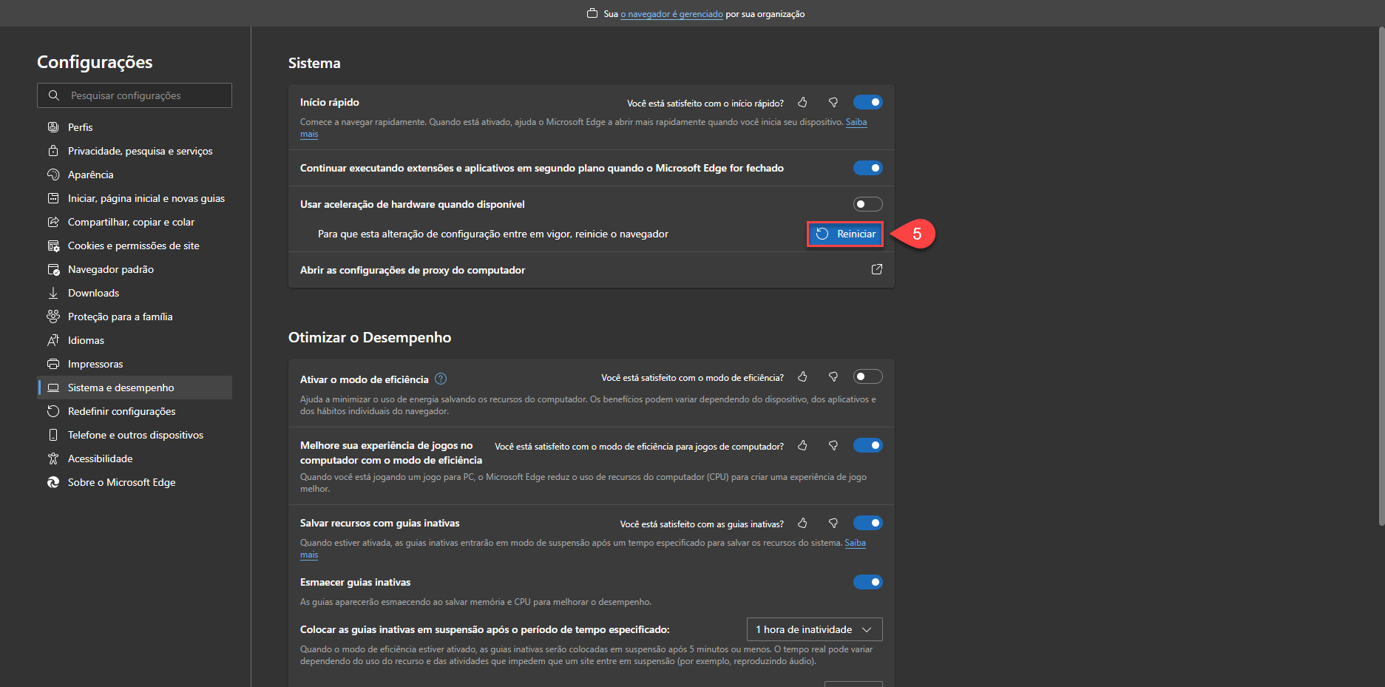Click the efficiency mode help question icon
The image size is (1385, 687).
(441, 379)
